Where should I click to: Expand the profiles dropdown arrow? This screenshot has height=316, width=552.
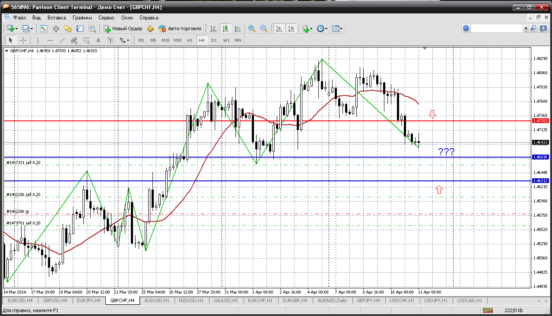click(x=32, y=29)
